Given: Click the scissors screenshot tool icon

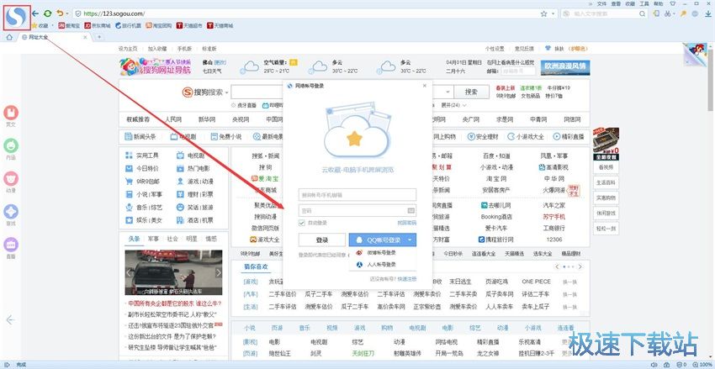Looking at the screenshot, I should click(668, 14).
